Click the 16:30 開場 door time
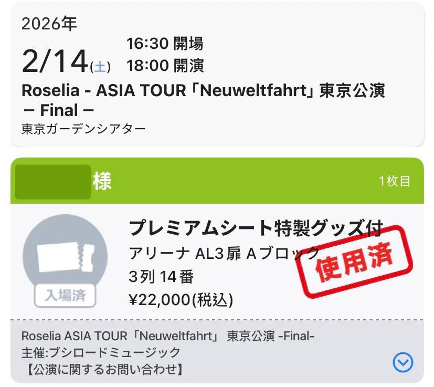This screenshot has width=434, height=387. 165,44
